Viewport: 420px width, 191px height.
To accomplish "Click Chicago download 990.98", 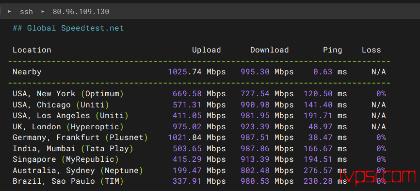I will point(255,105).
